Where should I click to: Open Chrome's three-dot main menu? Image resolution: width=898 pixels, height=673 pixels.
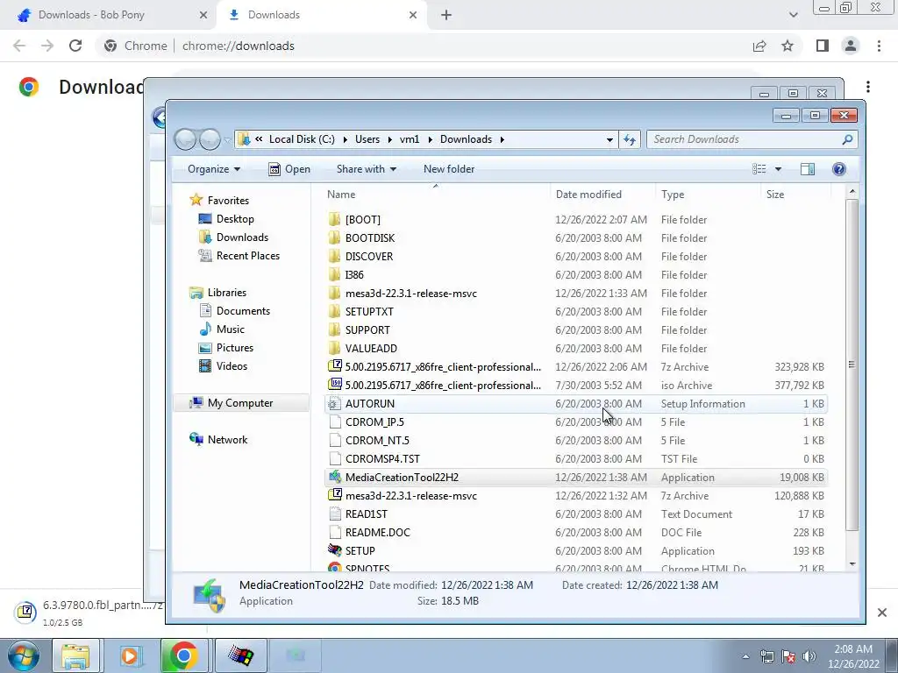tap(879, 46)
